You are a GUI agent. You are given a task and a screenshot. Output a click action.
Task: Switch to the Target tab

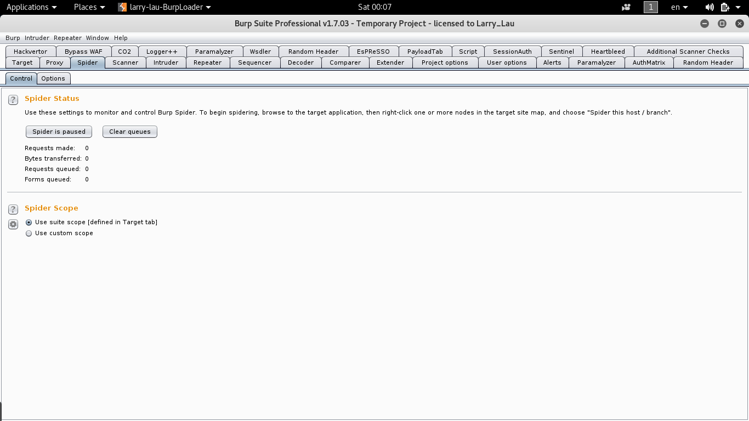pyautogui.click(x=22, y=62)
